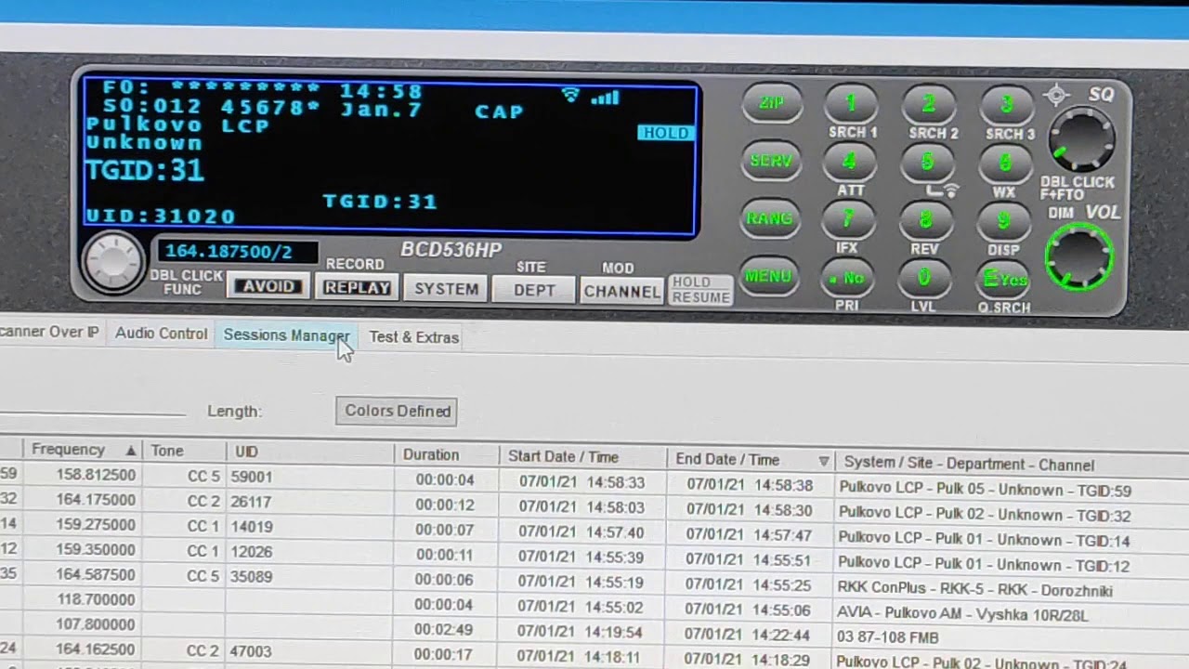
Task: Click the SYSTEM button
Action: pyautogui.click(x=446, y=289)
